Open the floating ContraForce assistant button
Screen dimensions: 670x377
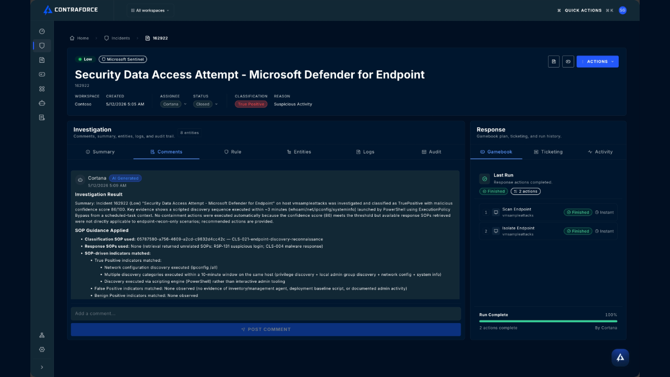tap(620, 358)
